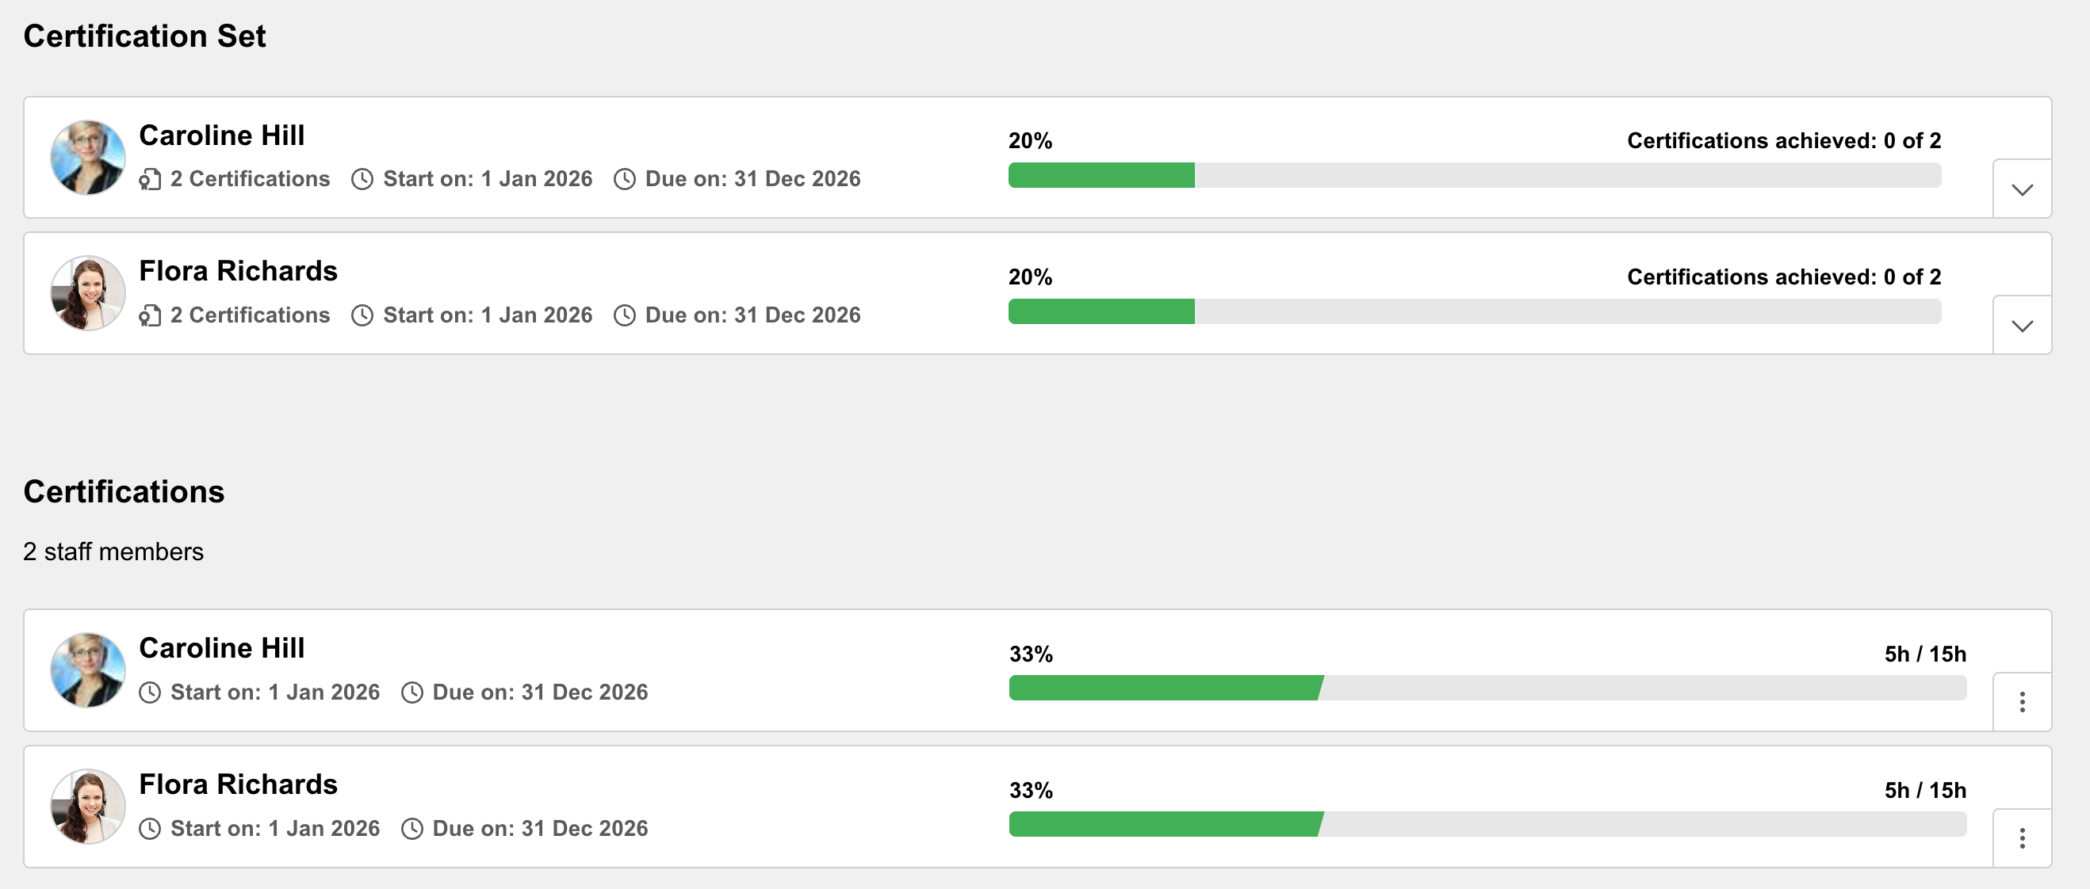Viewport: 2090px width, 889px height.
Task: Click Caroline Hill's avatar in Certification Set
Action: tap(88, 158)
